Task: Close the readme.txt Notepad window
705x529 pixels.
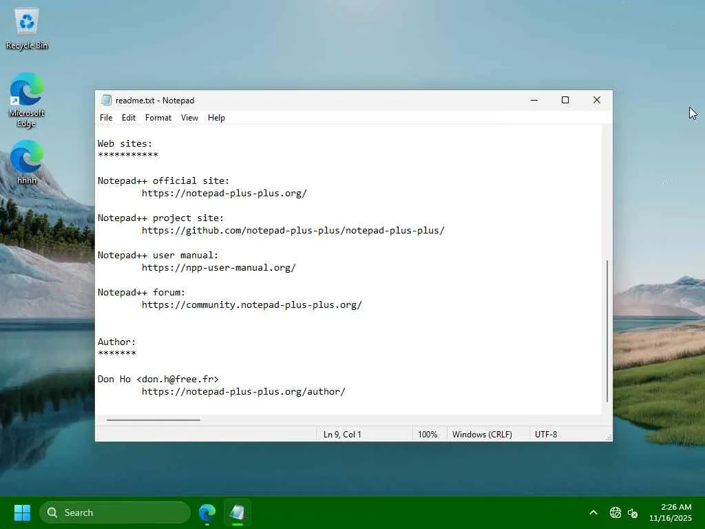Action: pyautogui.click(x=597, y=100)
